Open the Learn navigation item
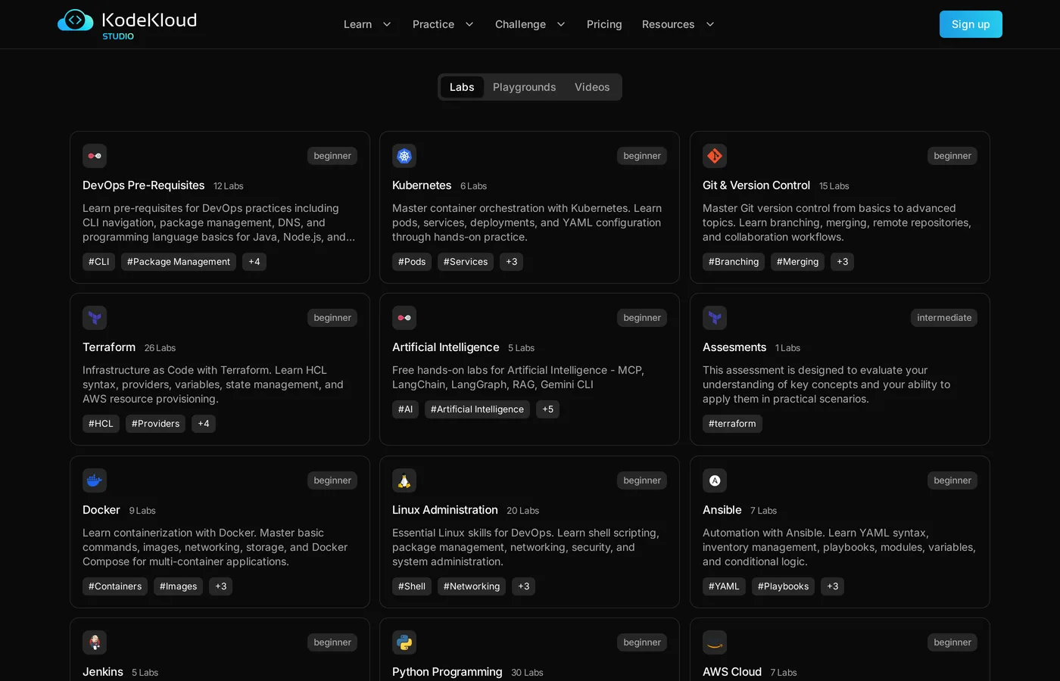This screenshot has width=1060, height=681. coord(357,24)
